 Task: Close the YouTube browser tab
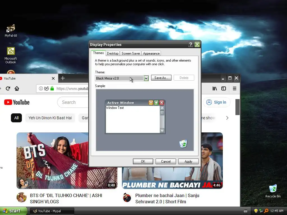pos(53,78)
